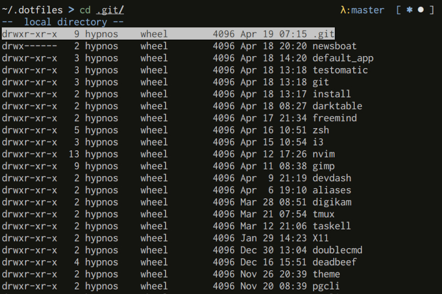Click the master branch name in prompt

[x=368, y=10]
